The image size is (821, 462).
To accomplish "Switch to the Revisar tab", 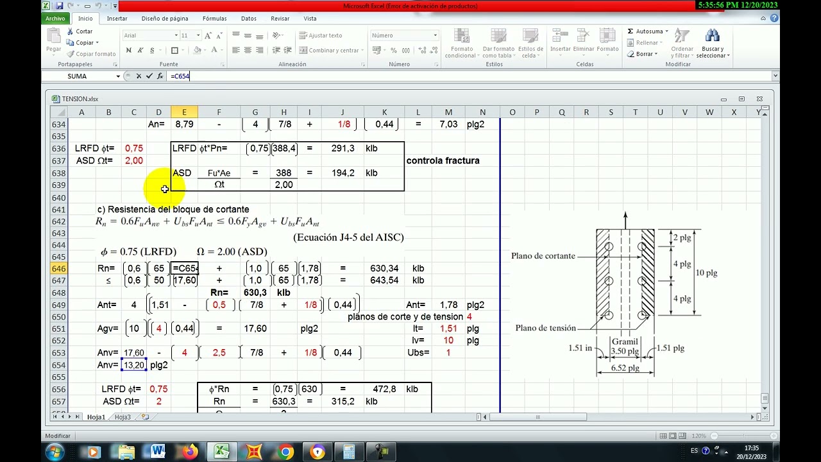I will tap(280, 19).
